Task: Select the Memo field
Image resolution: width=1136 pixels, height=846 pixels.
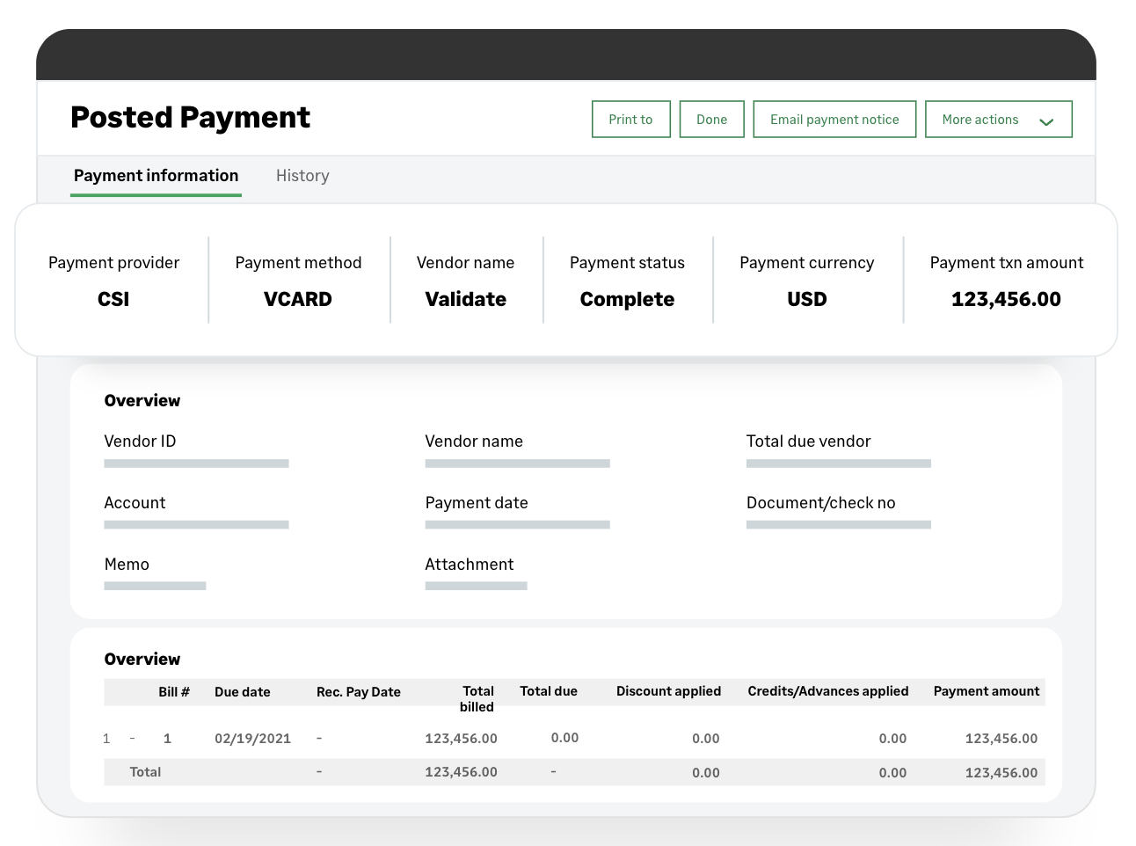Action: pyautogui.click(x=155, y=586)
